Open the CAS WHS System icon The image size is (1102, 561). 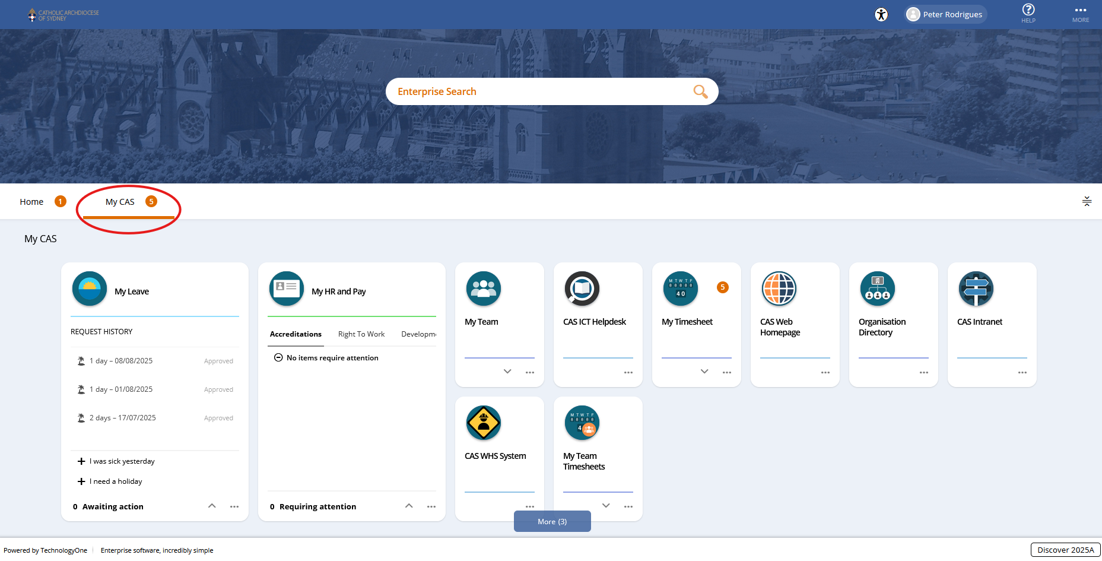tap(484, 423)
